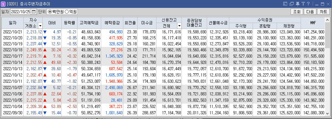332x119 pixels.
Task: Click the 채권형 sub-column header
Action: 289,26
